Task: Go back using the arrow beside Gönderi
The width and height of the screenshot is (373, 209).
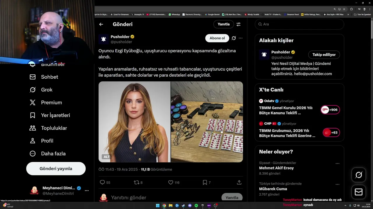Action: click(x=101, y=24)
